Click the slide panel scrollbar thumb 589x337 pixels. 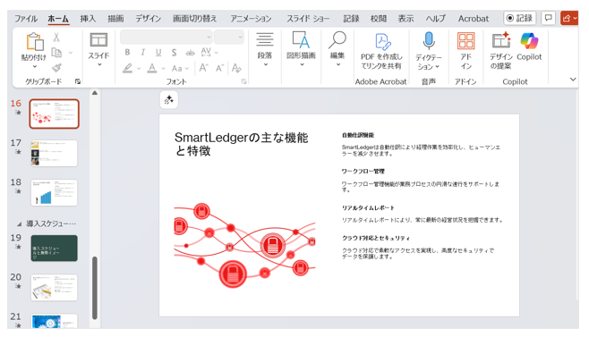[95, 288]
